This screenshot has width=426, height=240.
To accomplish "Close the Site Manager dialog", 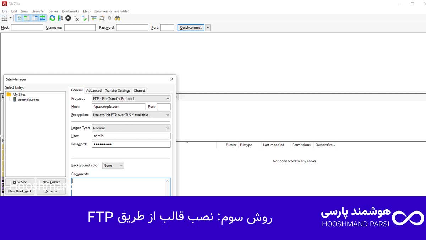I will click(x=171, y=79).
